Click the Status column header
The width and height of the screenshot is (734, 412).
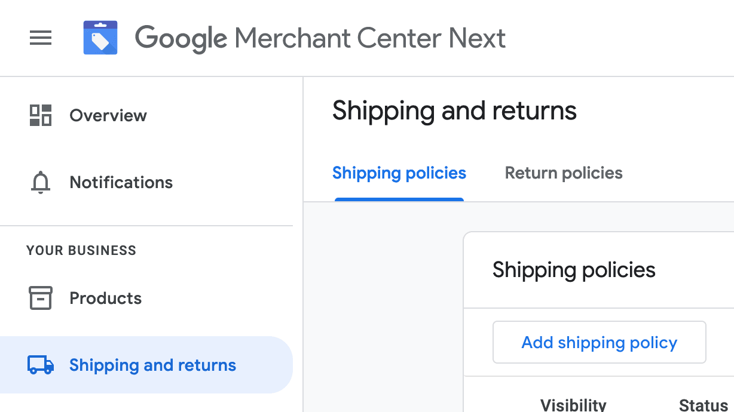(702, 404)
